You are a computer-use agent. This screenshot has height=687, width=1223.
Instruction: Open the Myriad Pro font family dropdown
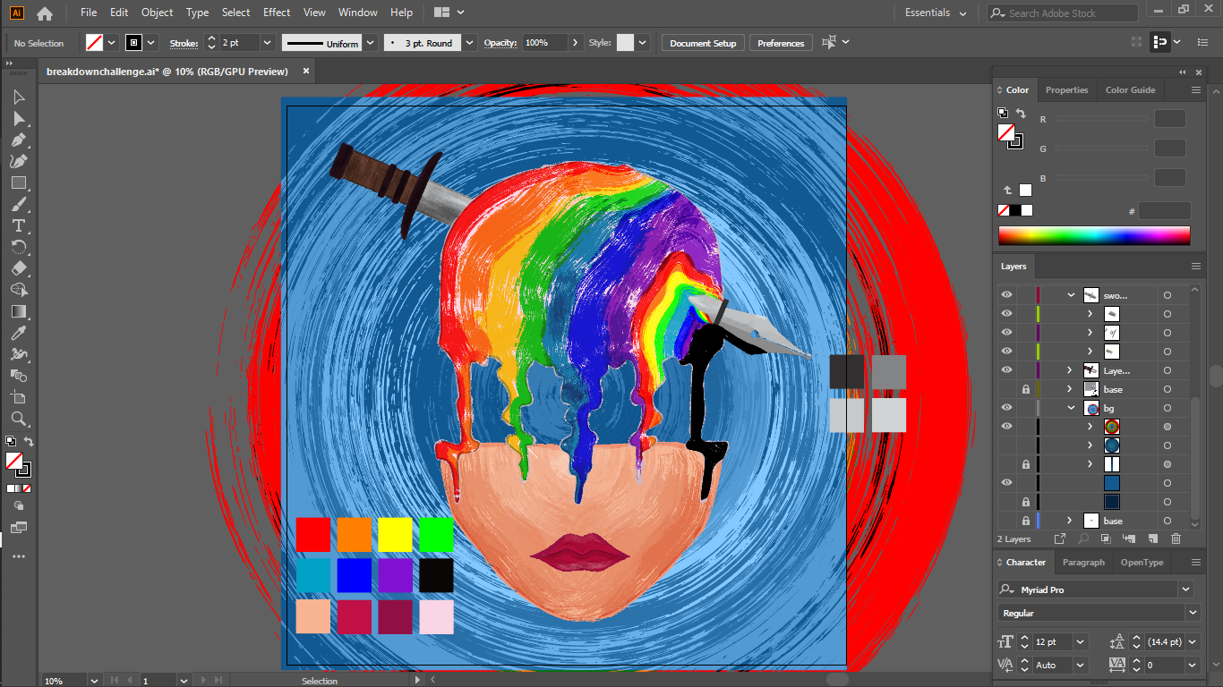1185,589
